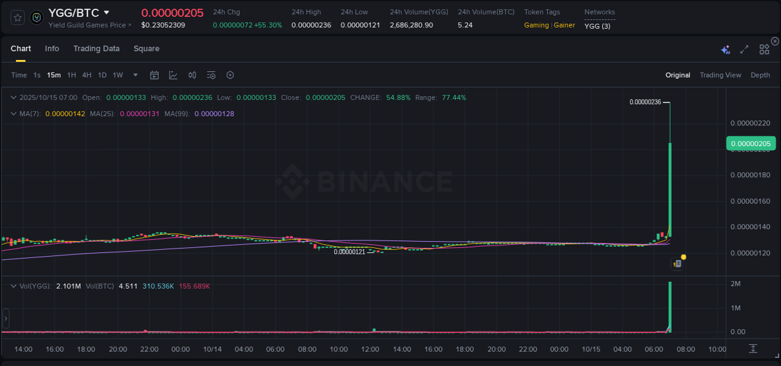Expand the extra timeframe options arrow

(134, 75)
